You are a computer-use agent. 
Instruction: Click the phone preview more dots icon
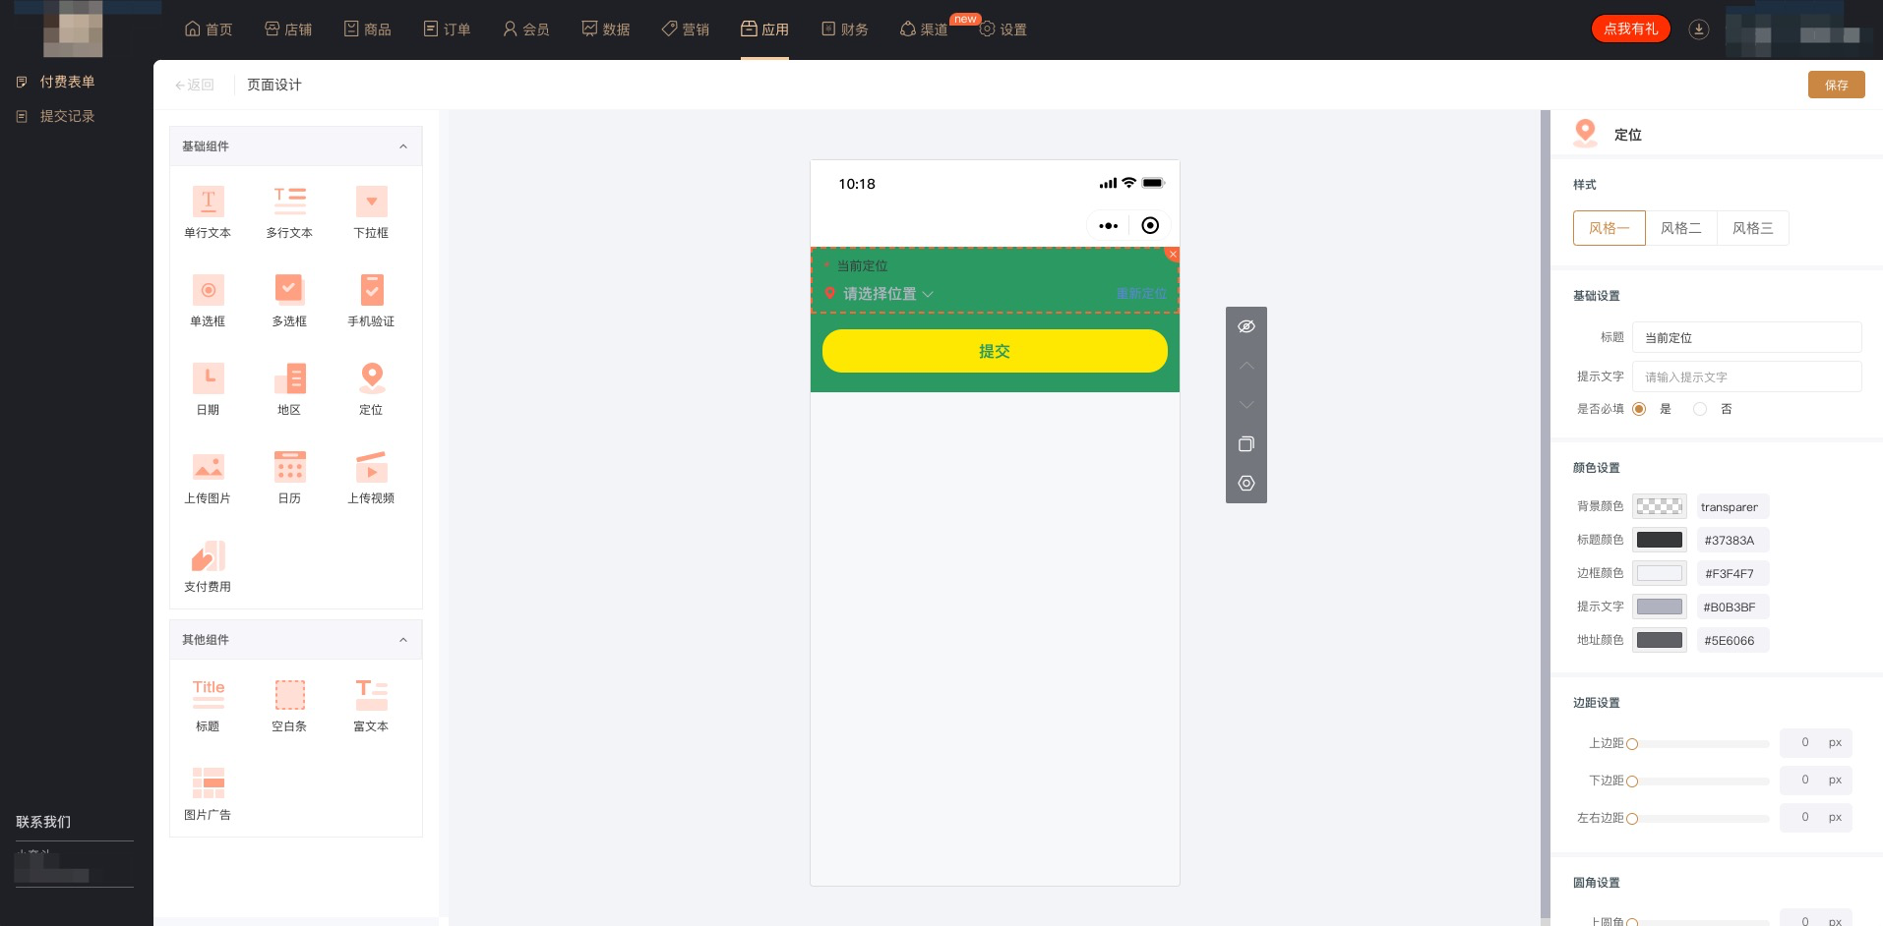point(1109,225)
